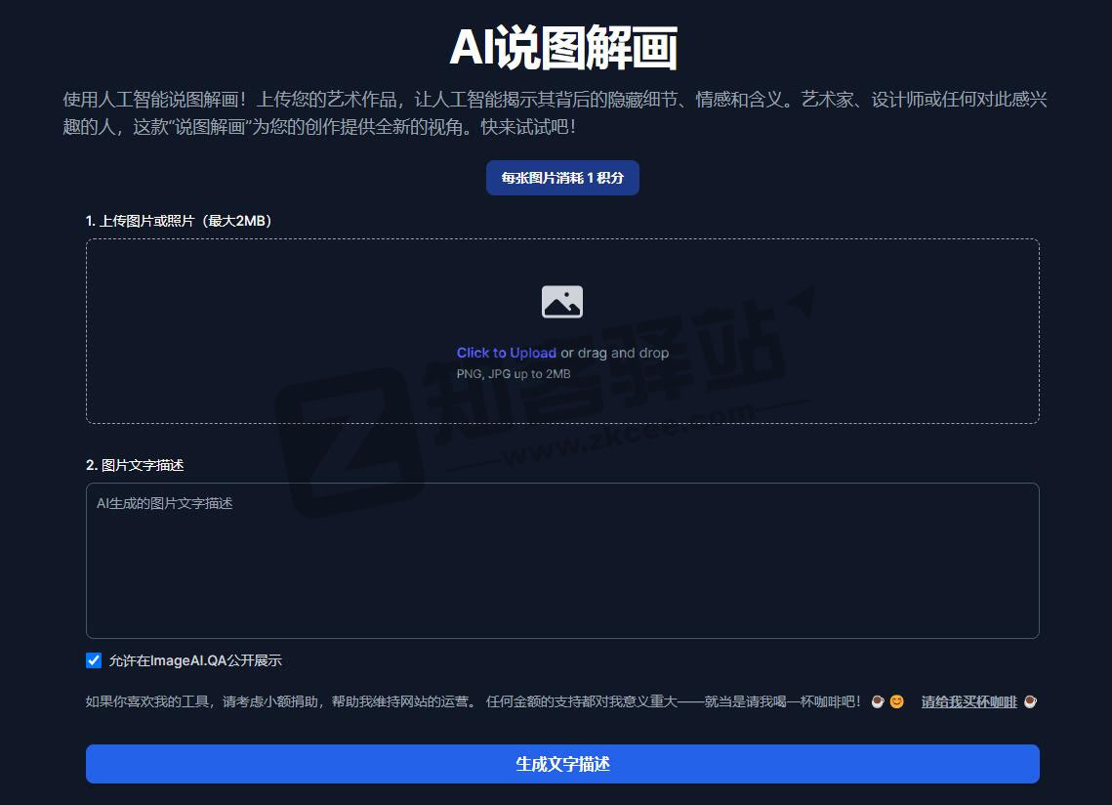Click the coffee emoji after the donation link
The height and width of the screenshot is (805, 1112).
(1028, 701)
